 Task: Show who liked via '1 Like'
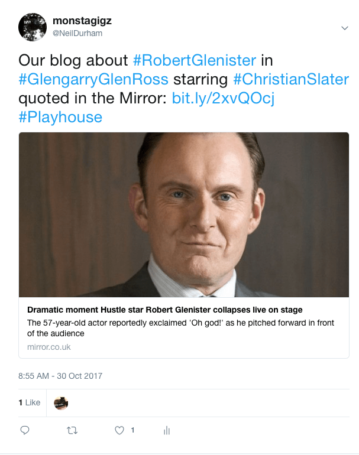[x=30, y=402]
